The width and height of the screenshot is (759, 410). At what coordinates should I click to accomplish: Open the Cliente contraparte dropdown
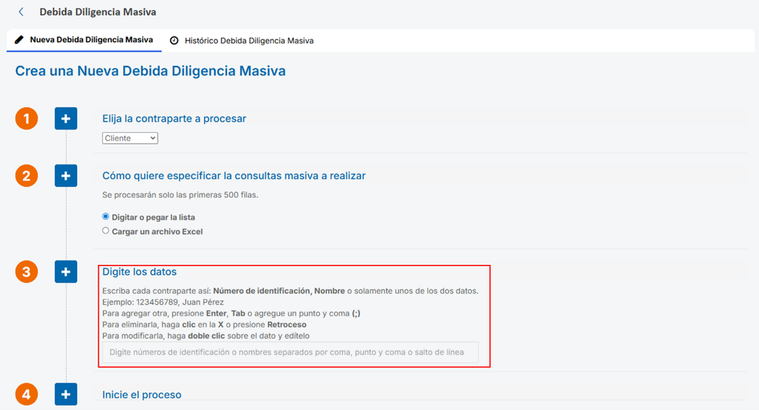coord(129,138)
